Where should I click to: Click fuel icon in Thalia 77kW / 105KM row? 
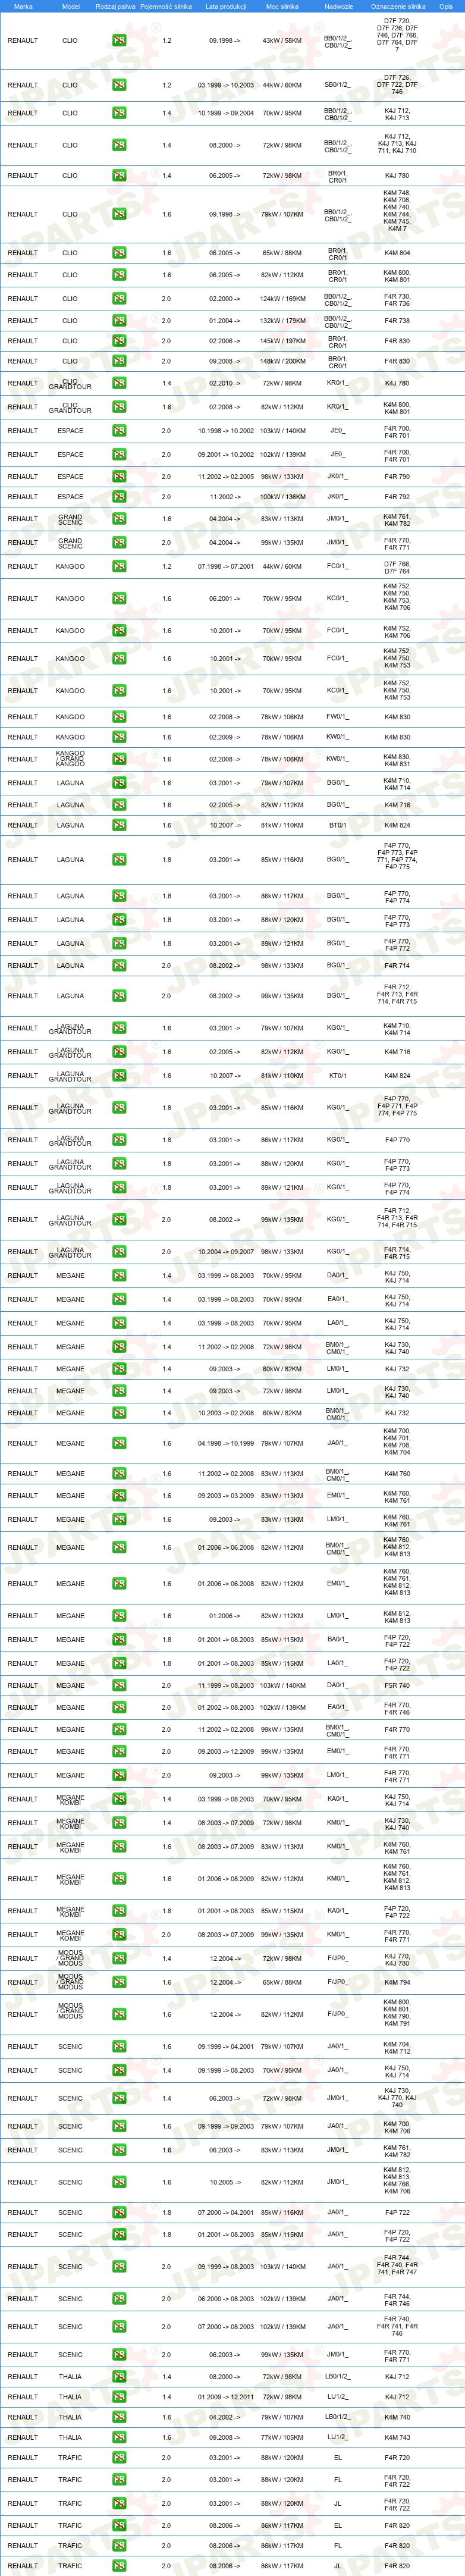[x=119, y=2438]
